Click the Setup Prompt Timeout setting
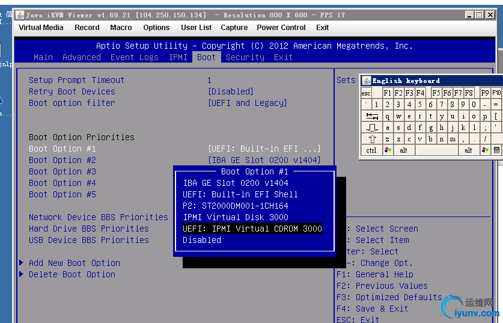Screen dimensions: 503x323 point(76,80)
